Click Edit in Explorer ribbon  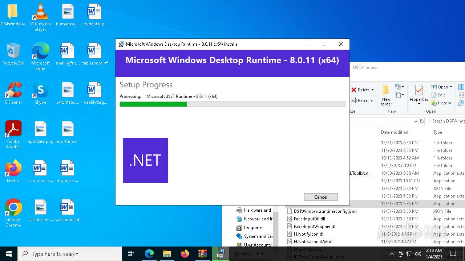438,95
